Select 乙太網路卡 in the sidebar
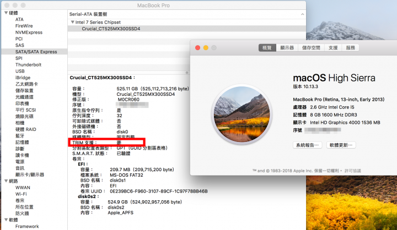This screenshot has width=397, height=230. (x=26, y=84)
